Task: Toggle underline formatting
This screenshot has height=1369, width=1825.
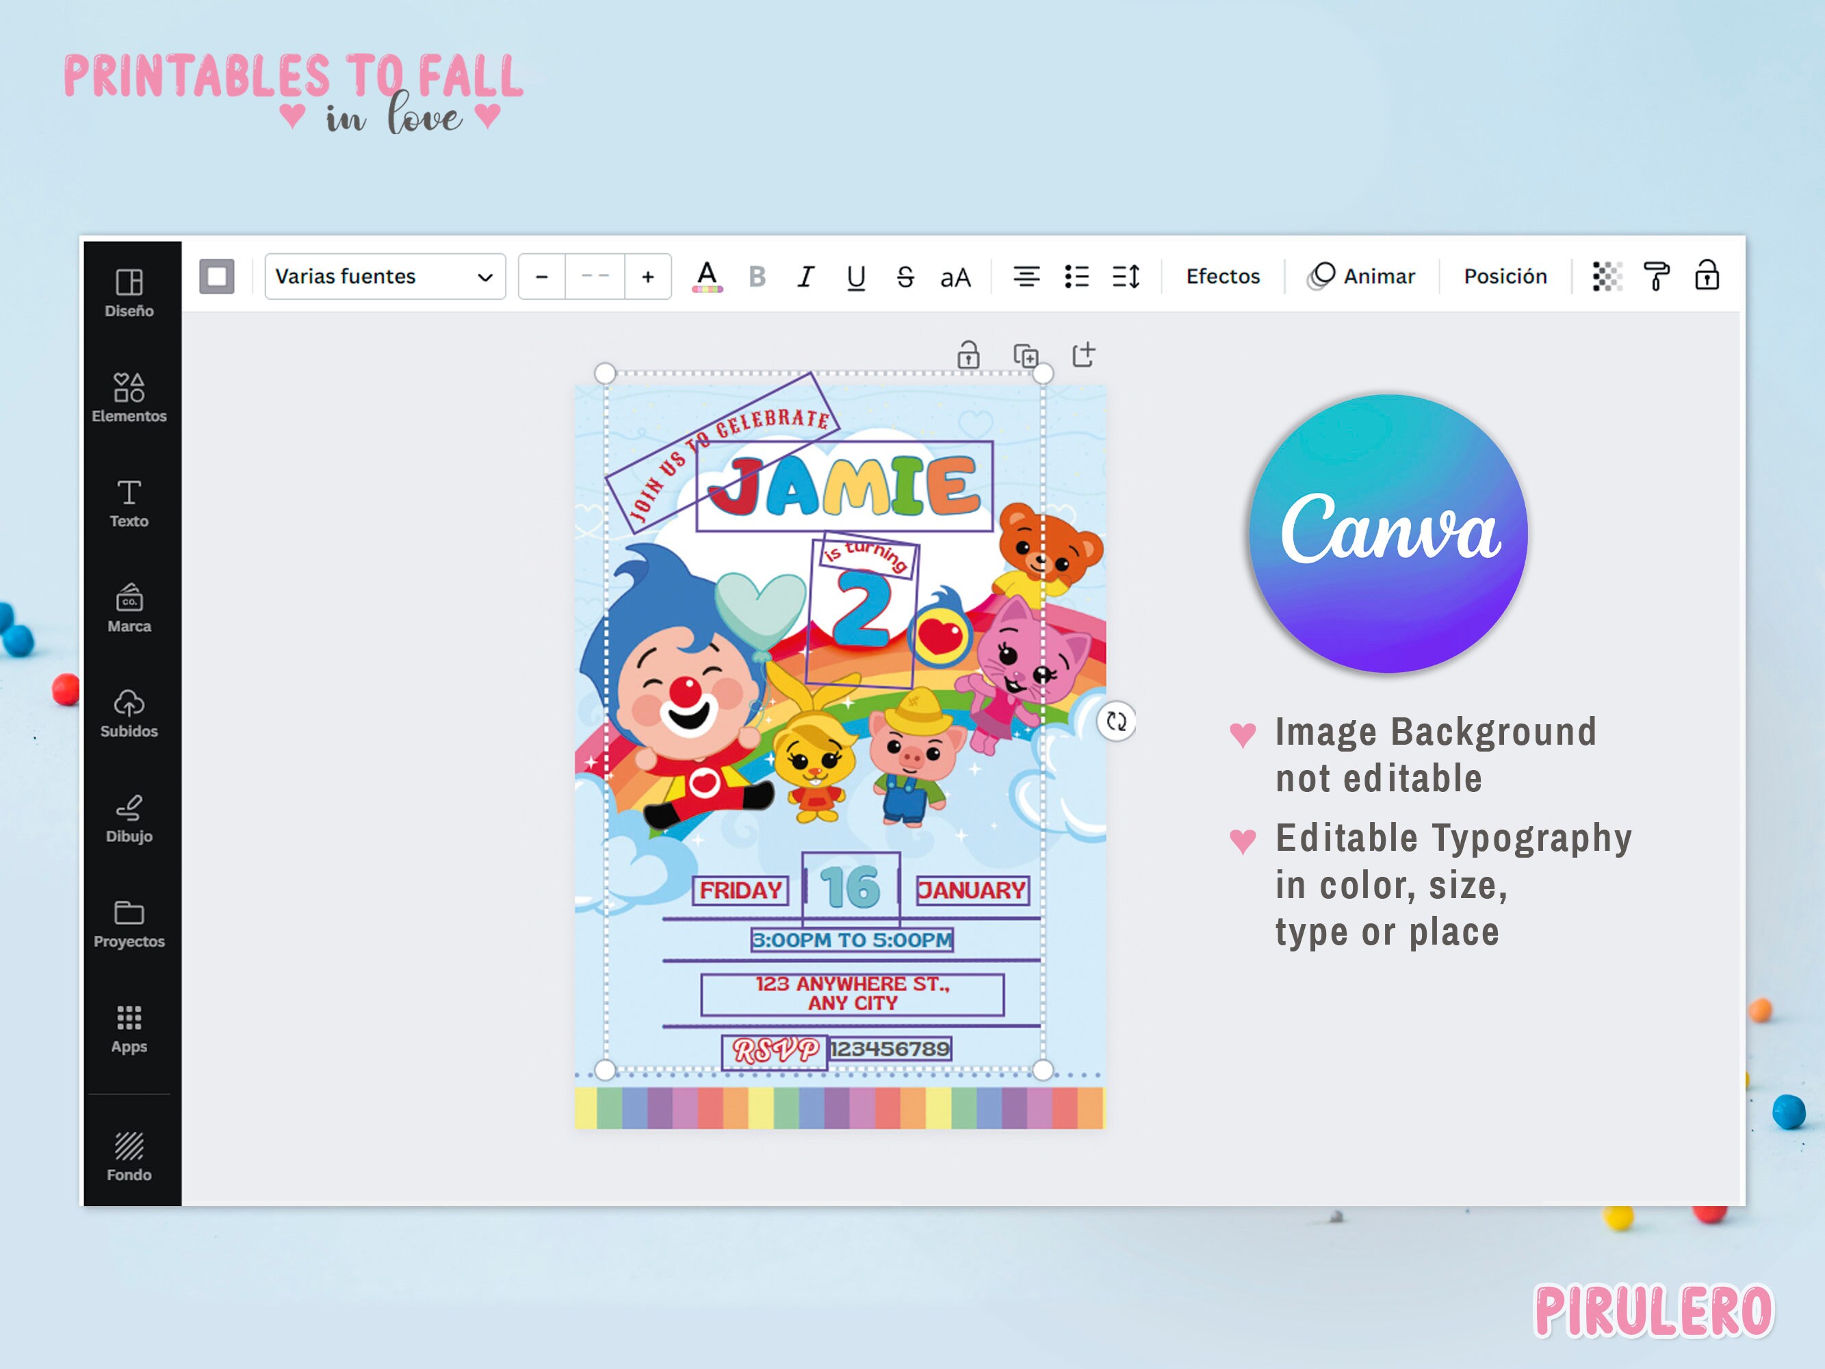Action: (855, 277)
